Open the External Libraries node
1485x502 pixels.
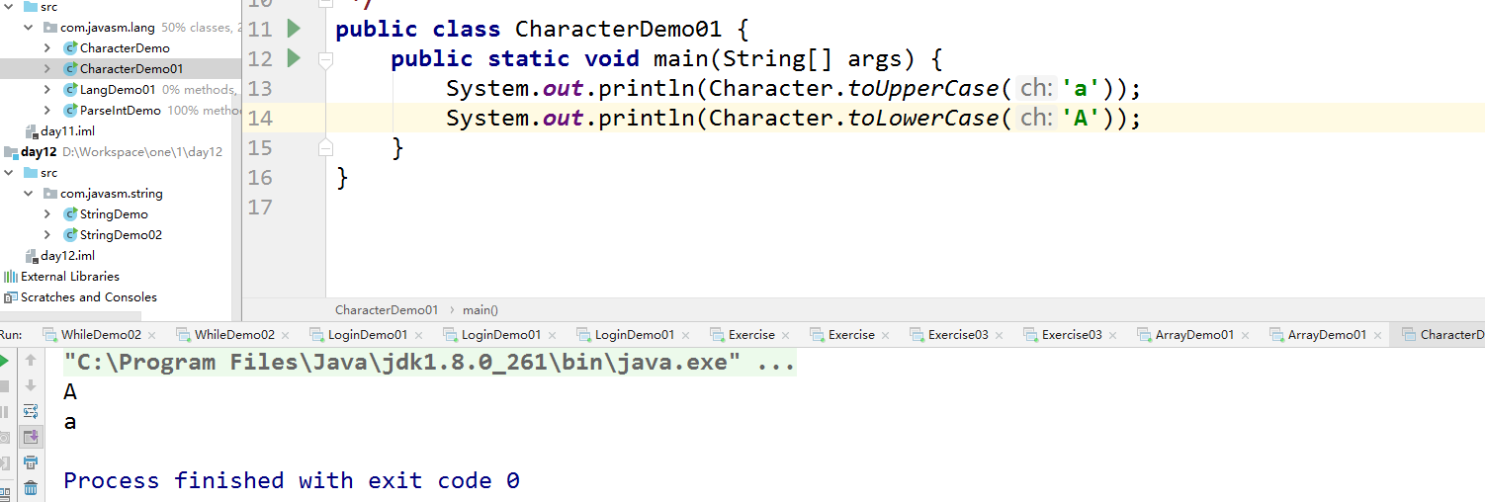[69, 277]
